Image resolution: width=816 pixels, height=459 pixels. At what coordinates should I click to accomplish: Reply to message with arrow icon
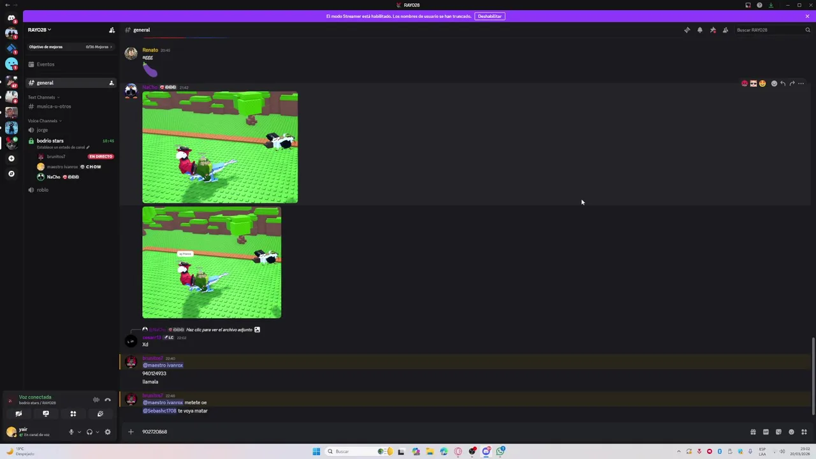point(783,84)
